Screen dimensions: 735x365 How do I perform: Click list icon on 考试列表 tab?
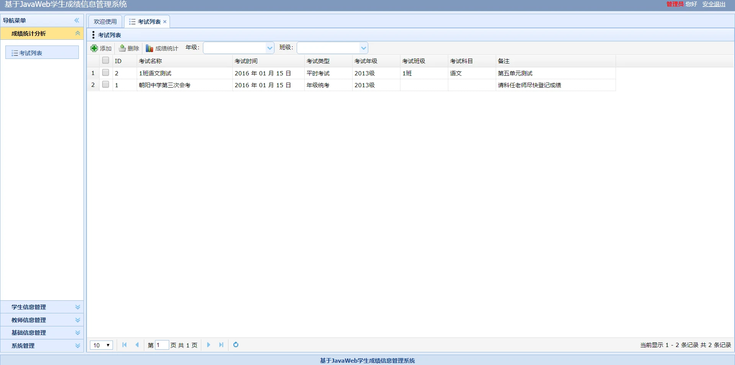(x=132, y=22)
